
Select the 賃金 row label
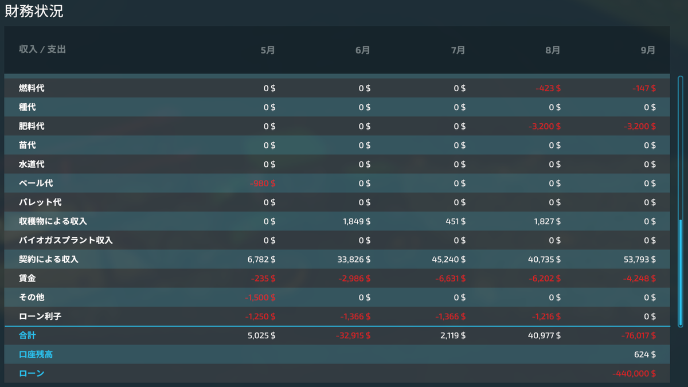coord(28,278)
